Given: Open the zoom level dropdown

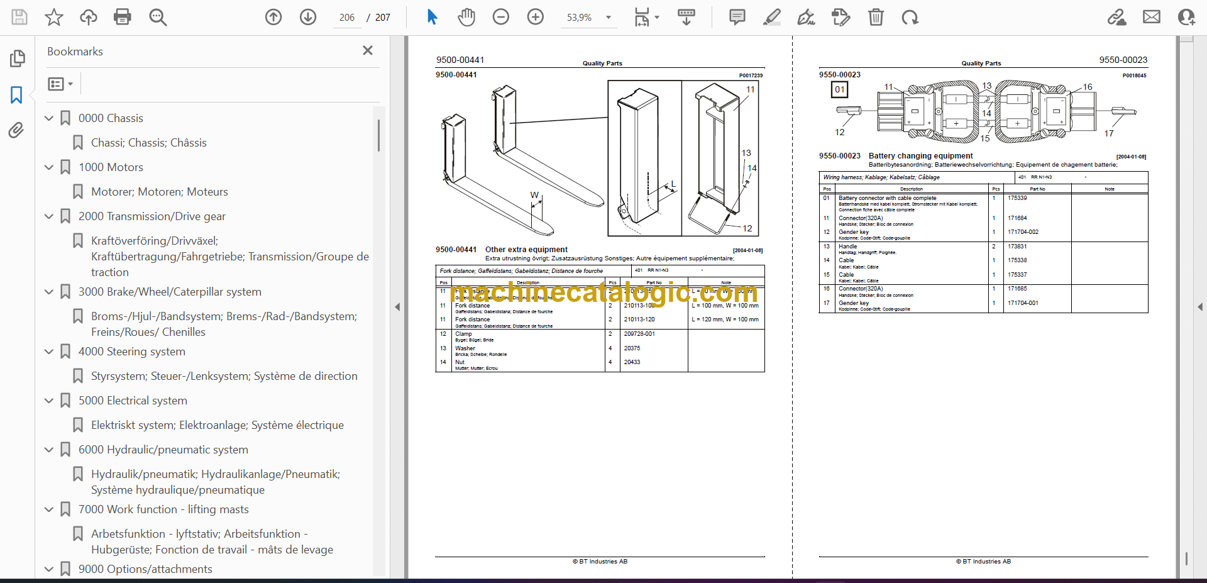Looking at the screenshot, I should [608, 18].
